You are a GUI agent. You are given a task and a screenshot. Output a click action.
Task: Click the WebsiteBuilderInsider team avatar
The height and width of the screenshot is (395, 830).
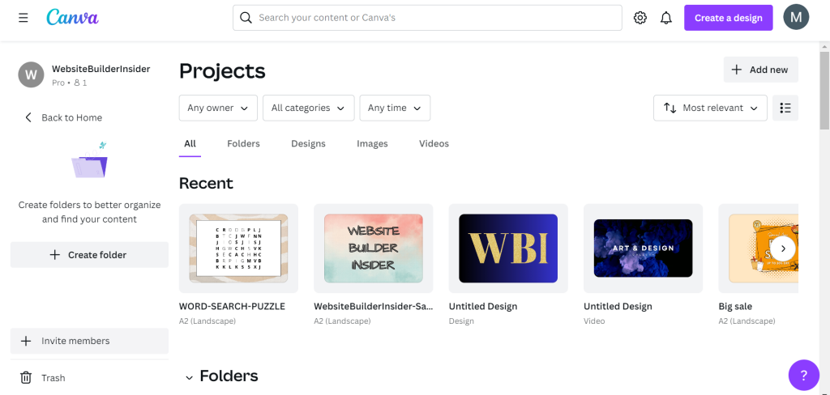tap(31, 74)
